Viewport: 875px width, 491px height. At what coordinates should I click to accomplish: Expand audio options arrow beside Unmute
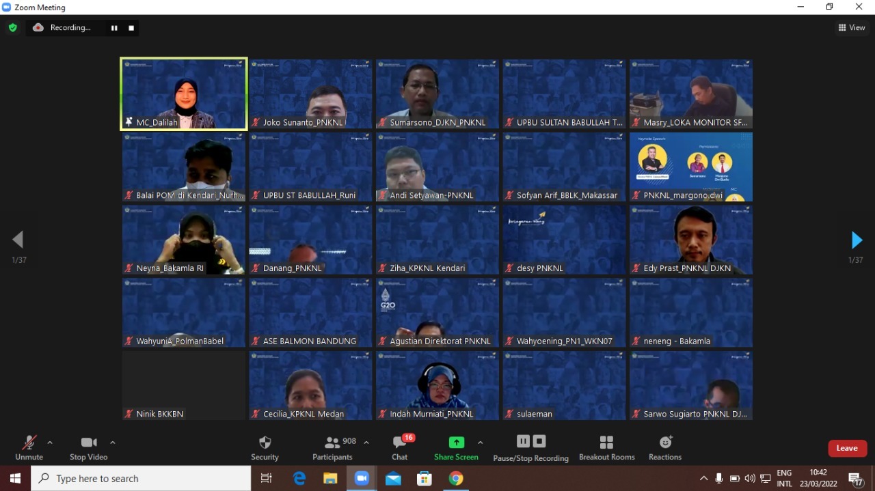[x=50, y=443]
